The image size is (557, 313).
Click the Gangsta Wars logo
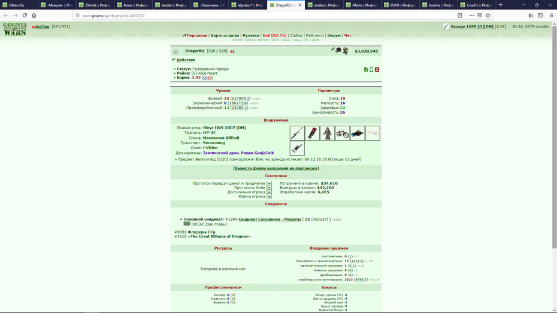coord(14,29)
